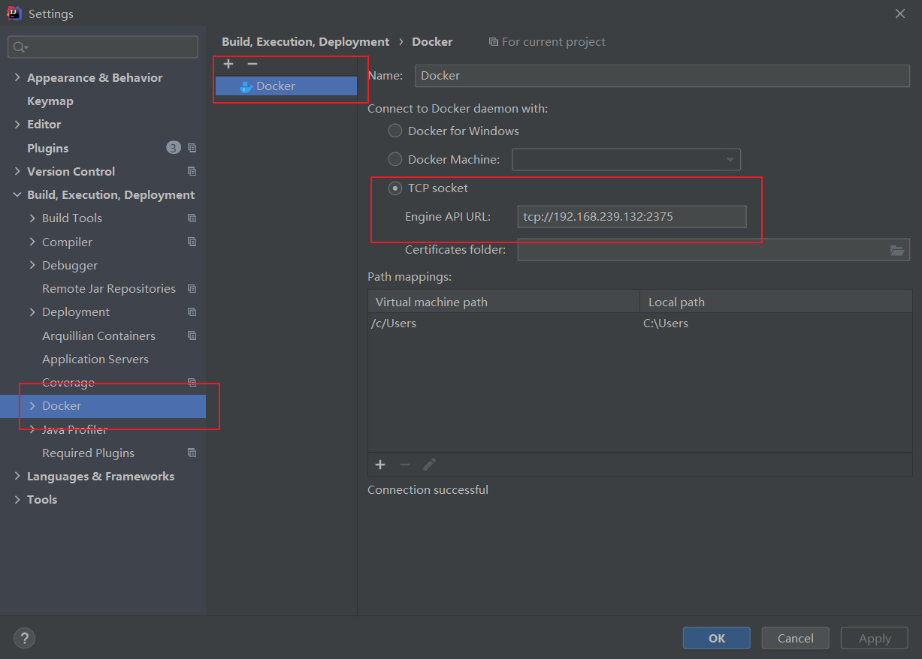Expand Editor section

17,124
